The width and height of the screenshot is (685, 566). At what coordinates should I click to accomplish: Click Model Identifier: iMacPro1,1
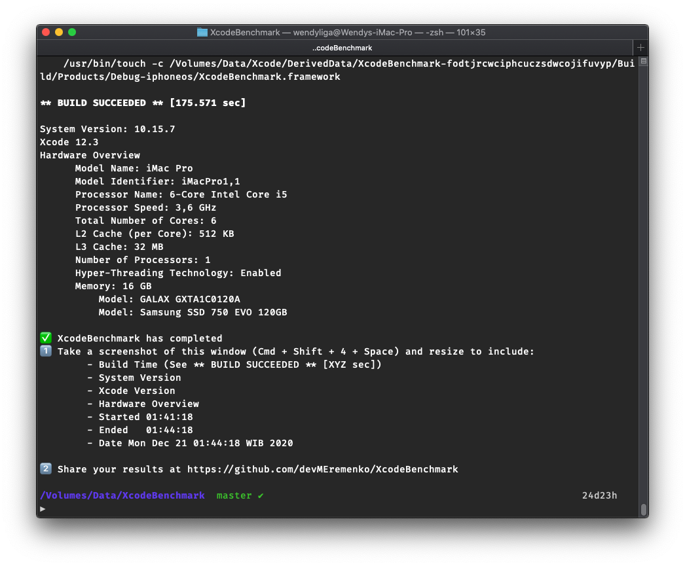pos(157,181)
